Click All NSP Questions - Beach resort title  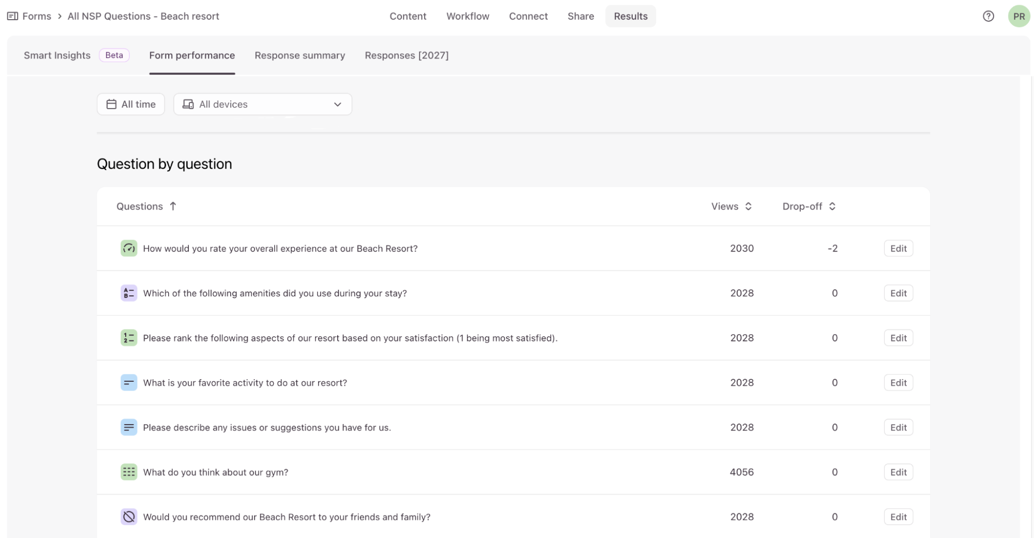143,16
